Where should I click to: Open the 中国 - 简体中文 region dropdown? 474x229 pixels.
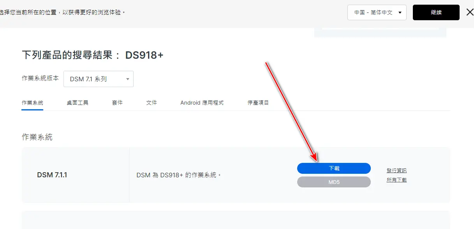[x=377, y=12]
